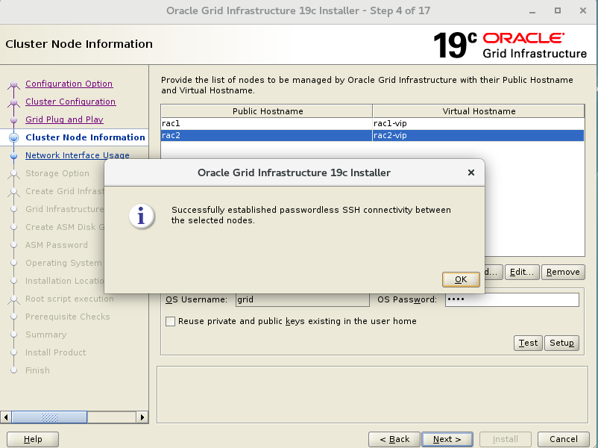Click the Finish step
The height and width of the screenshot is (448, 598).
click(37, 370)
